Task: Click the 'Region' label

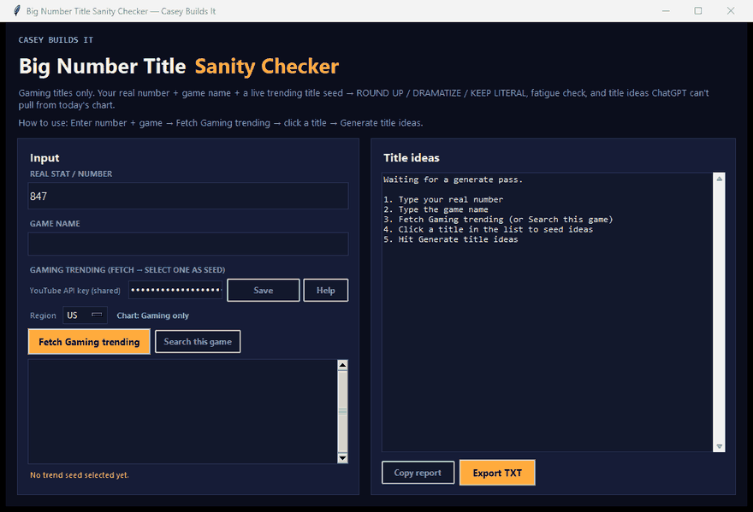Action: pyautogui.click(x=43, y=315)
